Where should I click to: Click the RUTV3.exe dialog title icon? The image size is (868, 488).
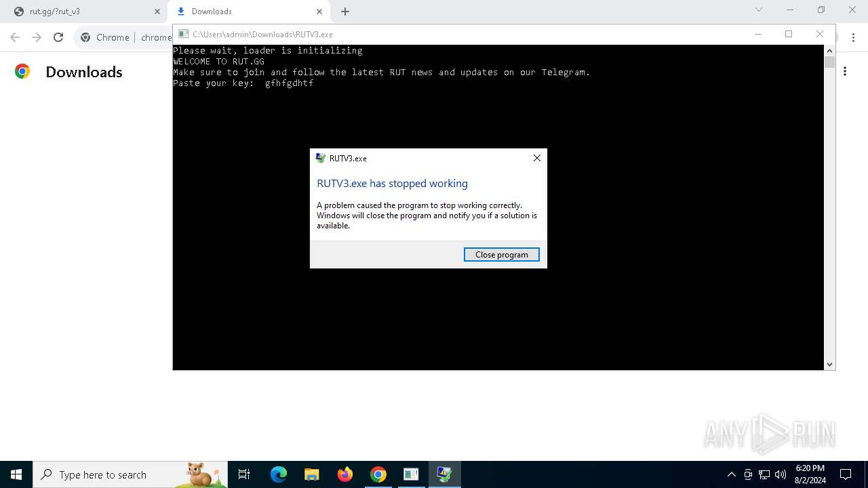(321, 159)
